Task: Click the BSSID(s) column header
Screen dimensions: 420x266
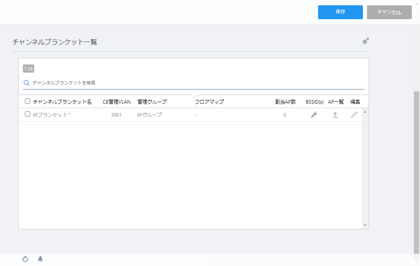Action: point(314,102)
